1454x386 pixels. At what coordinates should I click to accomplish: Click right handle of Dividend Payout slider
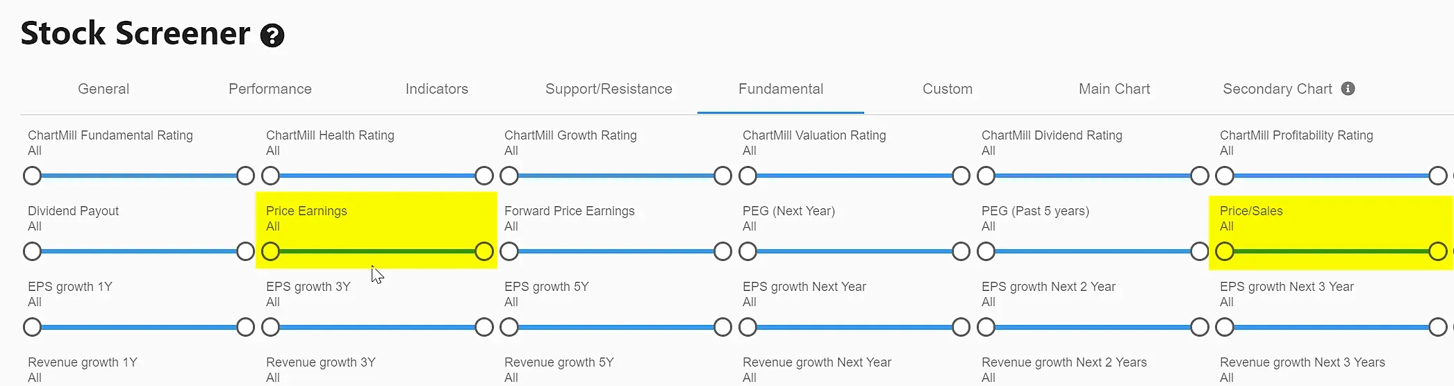click(245, 251)
